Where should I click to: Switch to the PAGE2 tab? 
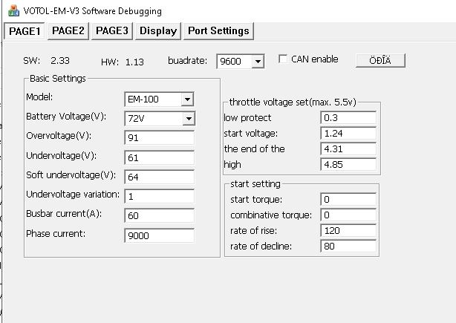tap(68, 30)
